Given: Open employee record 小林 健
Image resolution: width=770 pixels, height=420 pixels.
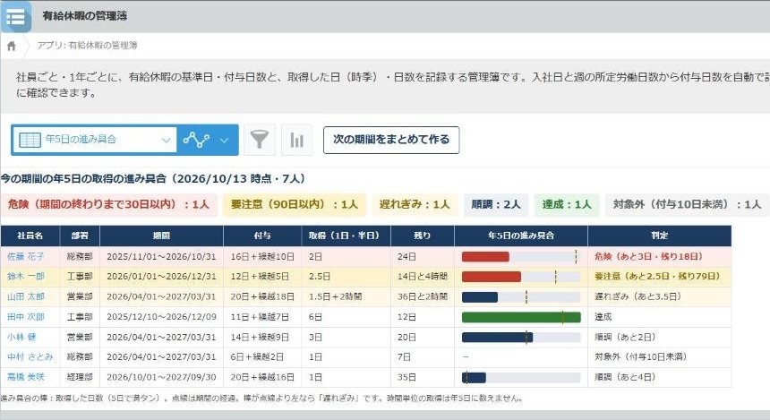Looking at the screenshot, I should [x=21, y=337].
